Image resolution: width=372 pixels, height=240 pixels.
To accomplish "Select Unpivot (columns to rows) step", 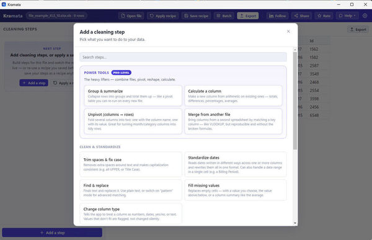I will [133, 122].
